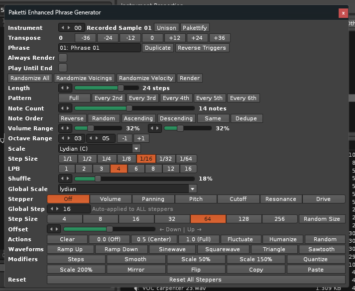Switch to the Pitch stepper tab
Image resolution: width=355 pixels, height=291 pixels.
pos(196,199)
